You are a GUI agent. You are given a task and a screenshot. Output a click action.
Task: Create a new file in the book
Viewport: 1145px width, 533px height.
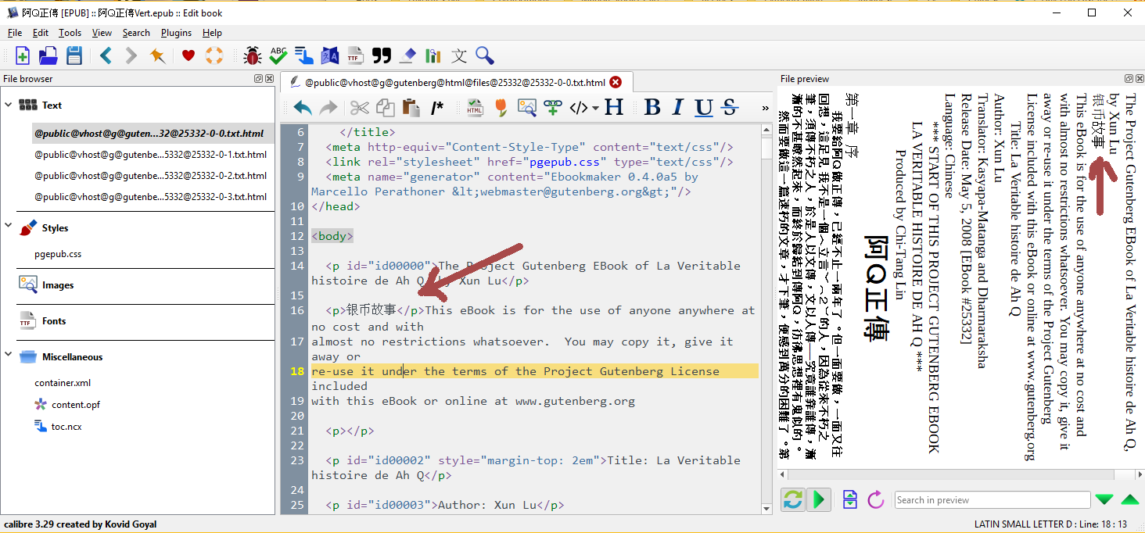23,55
